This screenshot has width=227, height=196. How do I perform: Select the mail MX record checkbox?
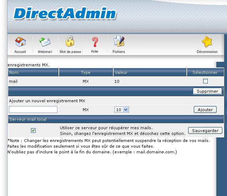[x=205, y=81]
